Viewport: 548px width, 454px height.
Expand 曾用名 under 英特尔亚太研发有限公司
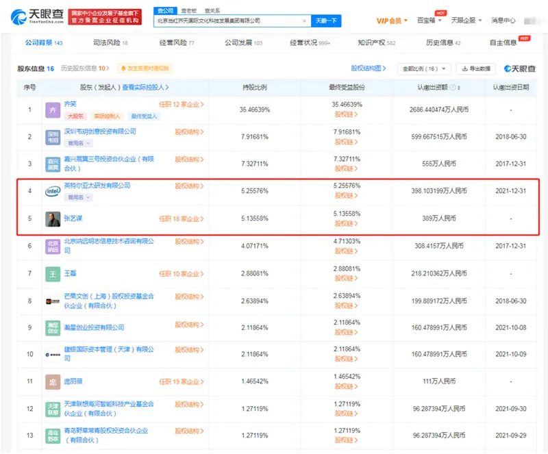click(79, 197)
